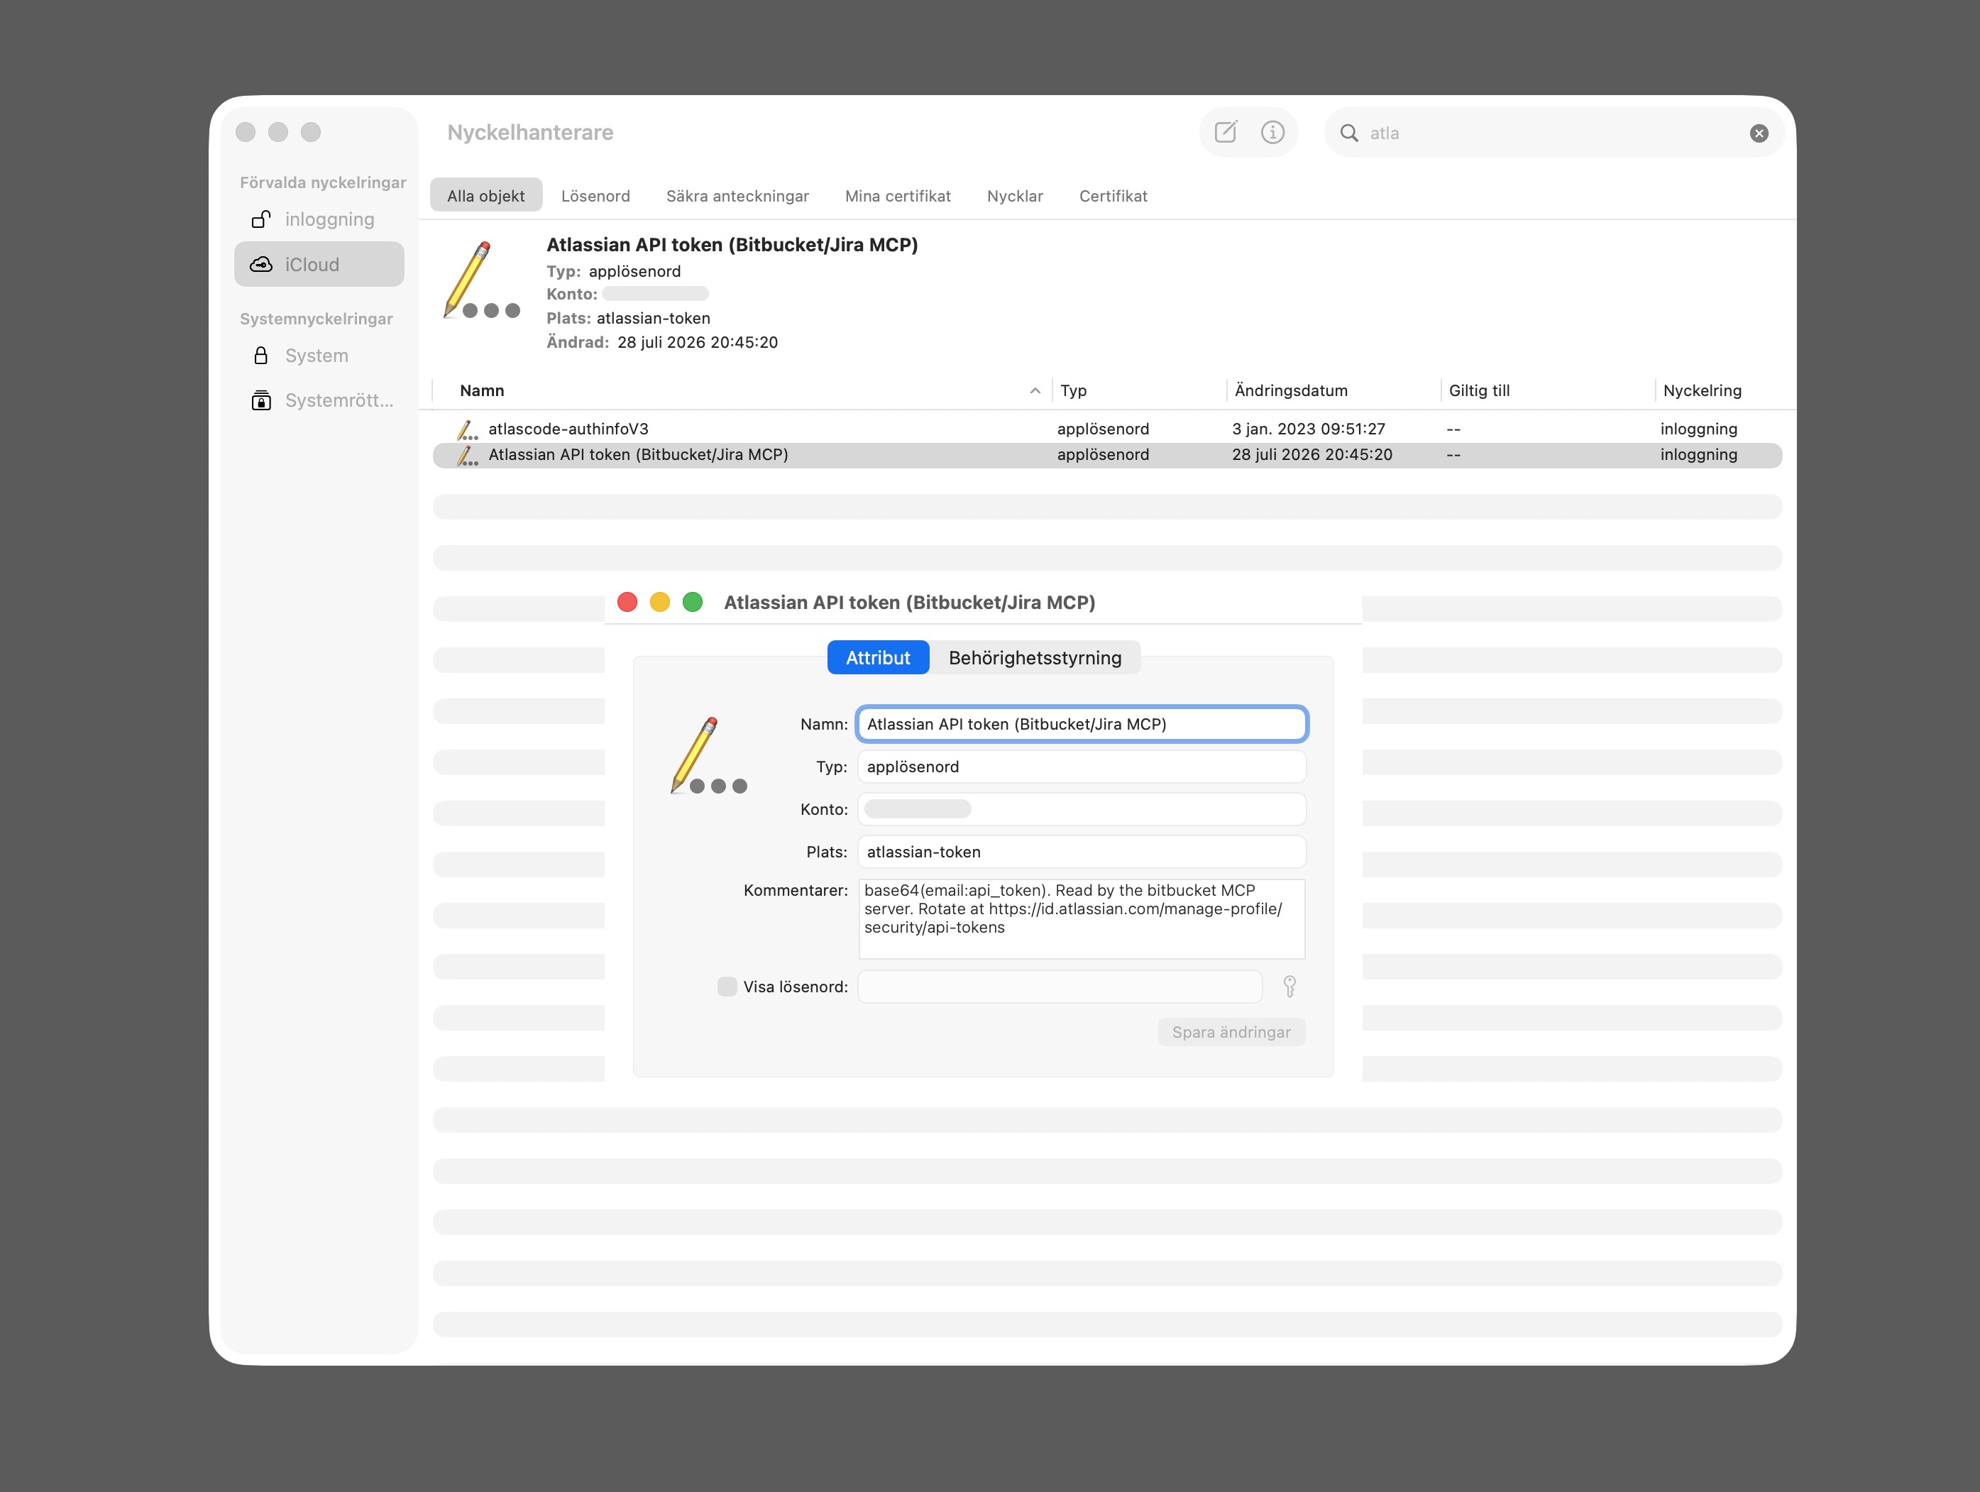Sort the list by Giltig till column
This screenshot has width=1980, height=1492.
click(1547, 391)
